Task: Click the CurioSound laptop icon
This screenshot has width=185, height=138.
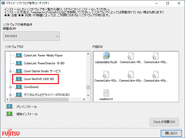Action: coord(19,87)
